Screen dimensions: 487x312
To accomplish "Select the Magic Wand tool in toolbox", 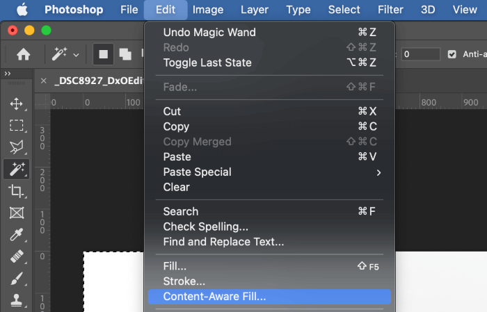I will (x=16, y=168).
